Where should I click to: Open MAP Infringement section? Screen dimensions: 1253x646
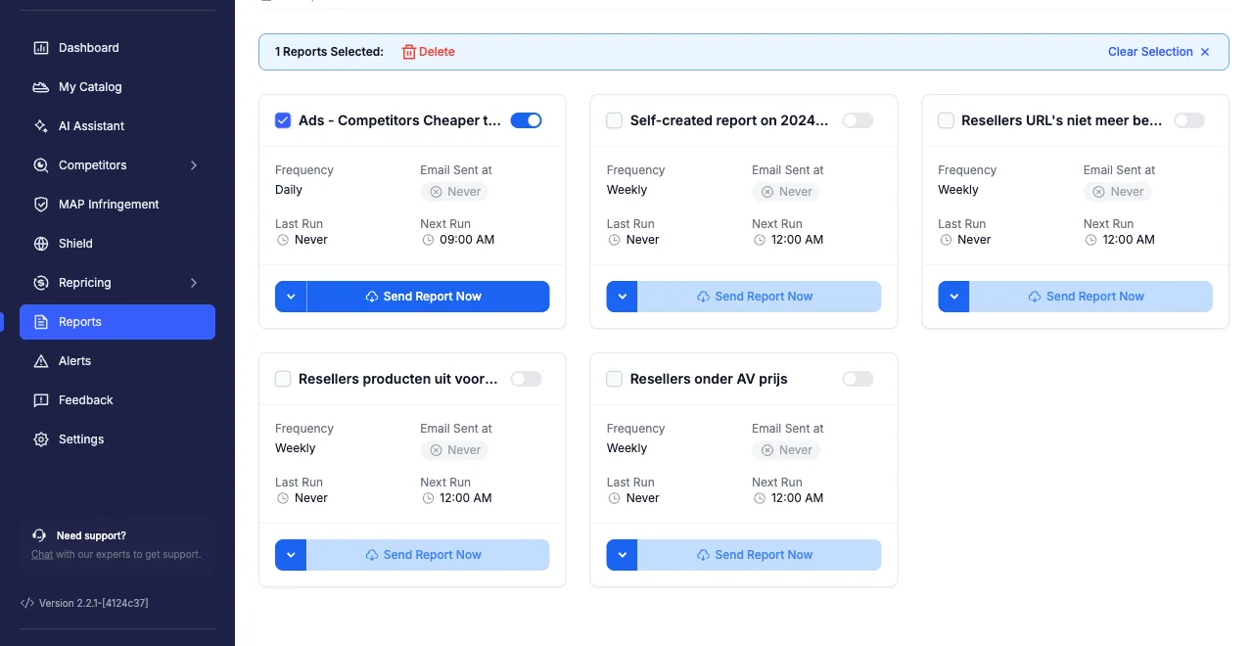[x=117, y=205]
